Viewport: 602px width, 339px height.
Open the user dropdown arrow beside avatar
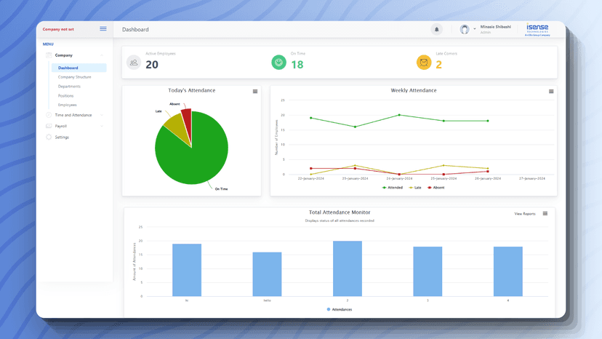[475, 29]
